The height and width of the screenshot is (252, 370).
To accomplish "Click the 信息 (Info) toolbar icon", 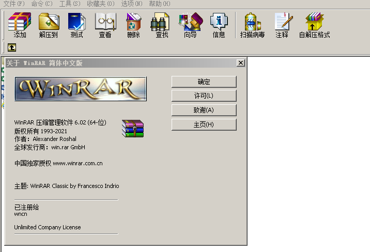I will coord(219,25).
